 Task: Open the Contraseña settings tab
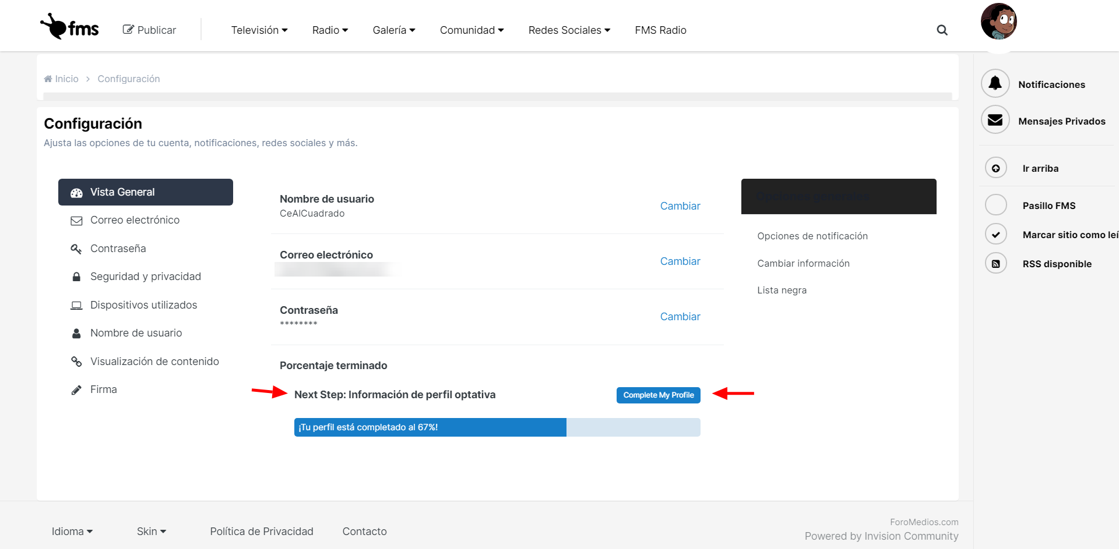(x=146, y=249)
